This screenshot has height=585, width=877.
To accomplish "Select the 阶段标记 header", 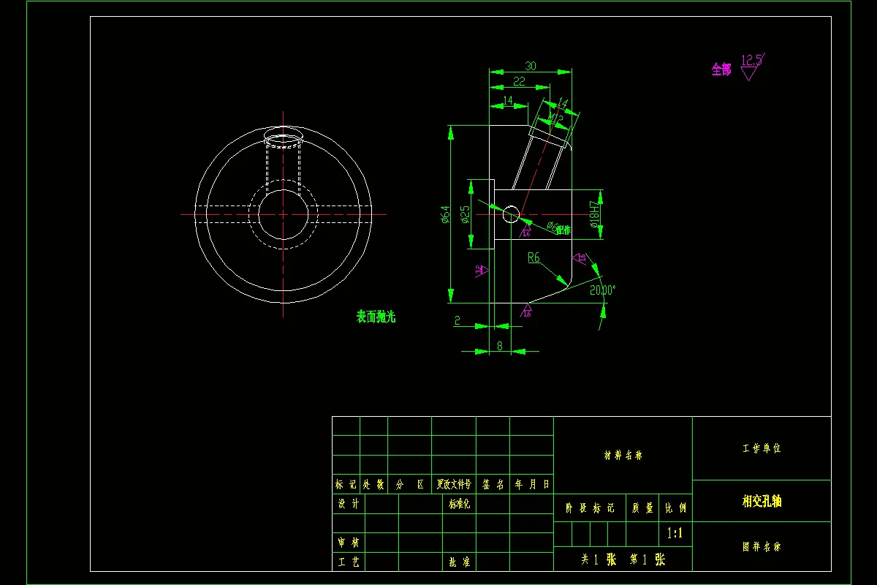I will [x=589, y=507].
